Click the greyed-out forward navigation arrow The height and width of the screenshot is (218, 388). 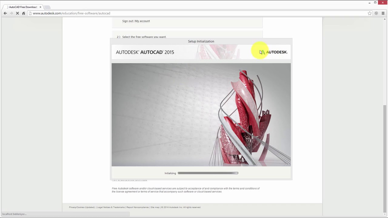[x=12, y=13]
